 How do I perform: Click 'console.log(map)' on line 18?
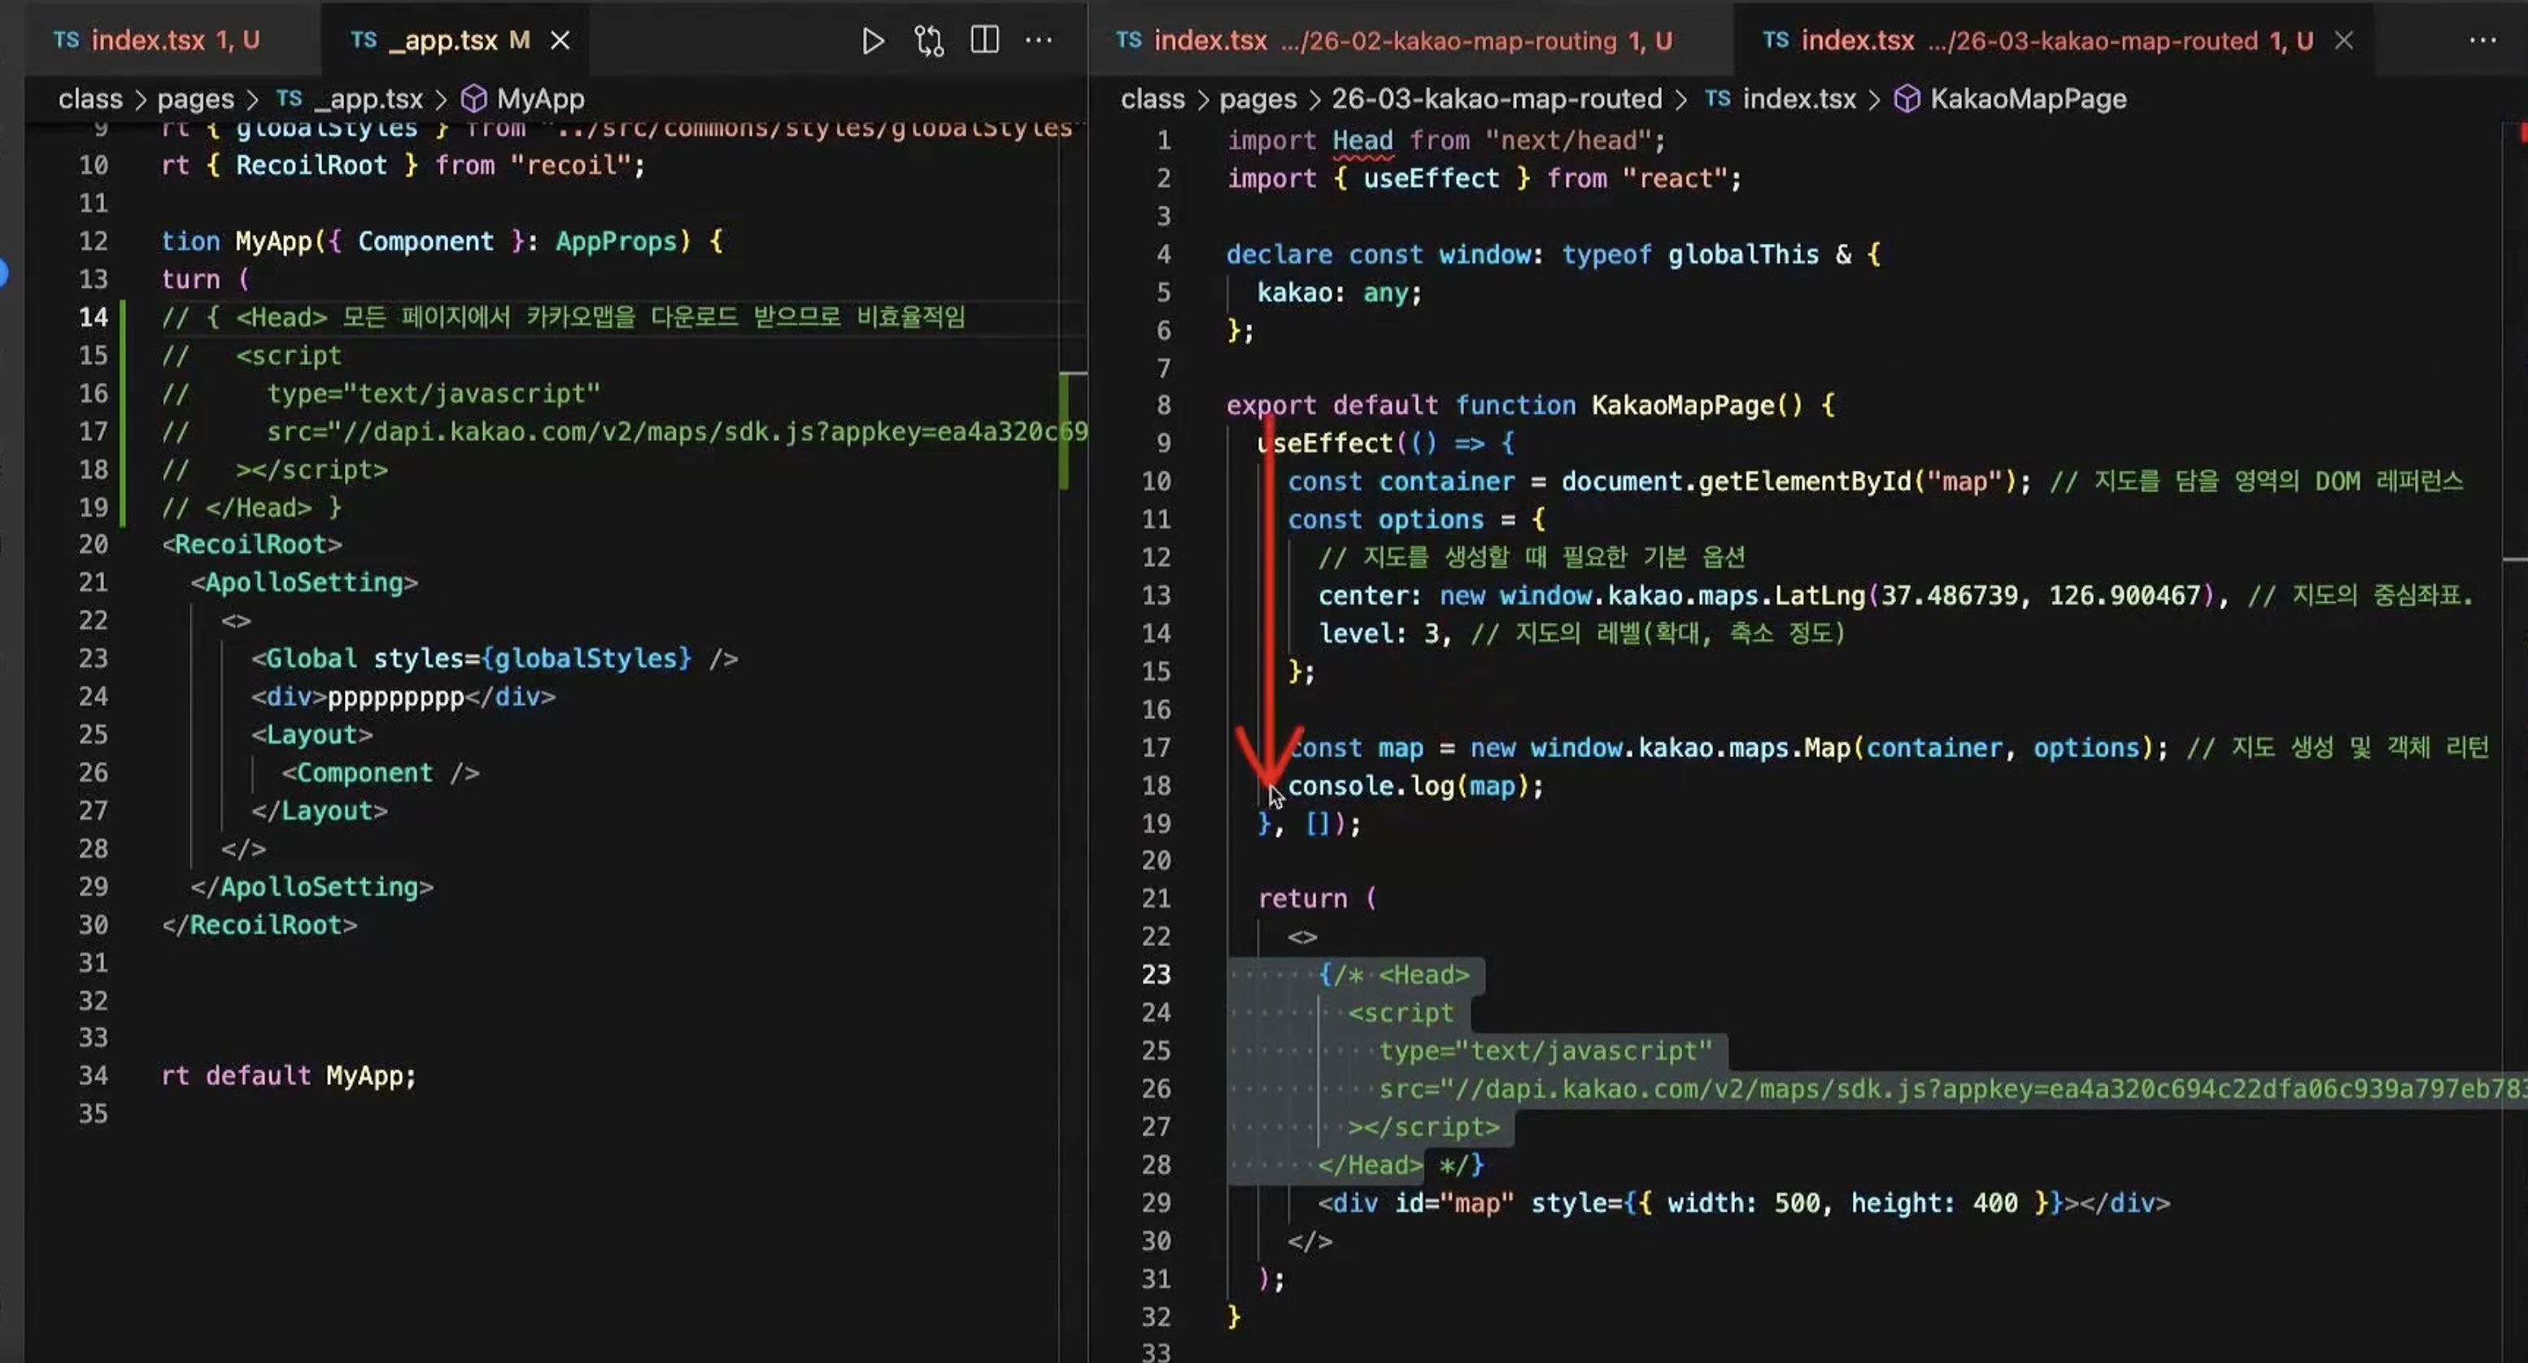[1407, 786]
